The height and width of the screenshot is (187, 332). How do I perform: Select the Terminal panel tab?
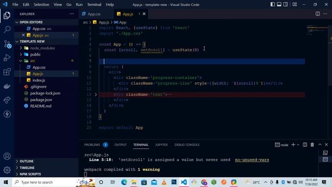point(141,144)
